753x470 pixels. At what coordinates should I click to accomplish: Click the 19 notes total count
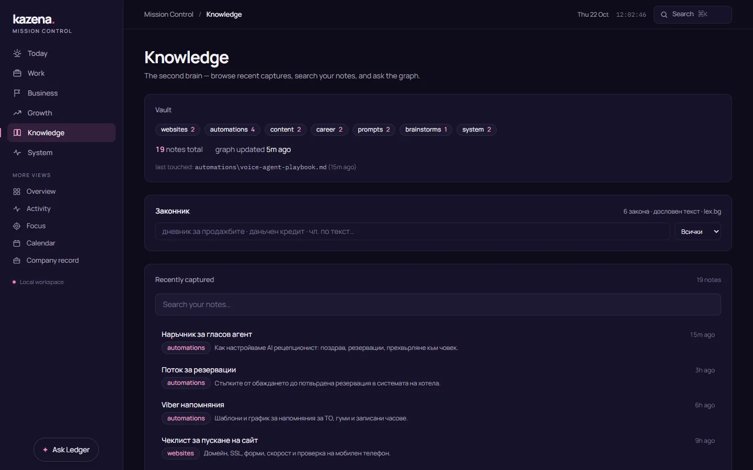(179, 149)
